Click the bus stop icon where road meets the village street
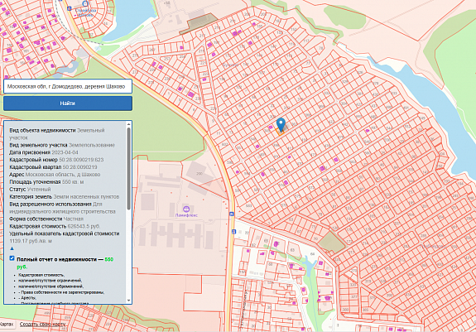Image resolution: width=476 pixels, height=332 pixels. tap(232, 214)
